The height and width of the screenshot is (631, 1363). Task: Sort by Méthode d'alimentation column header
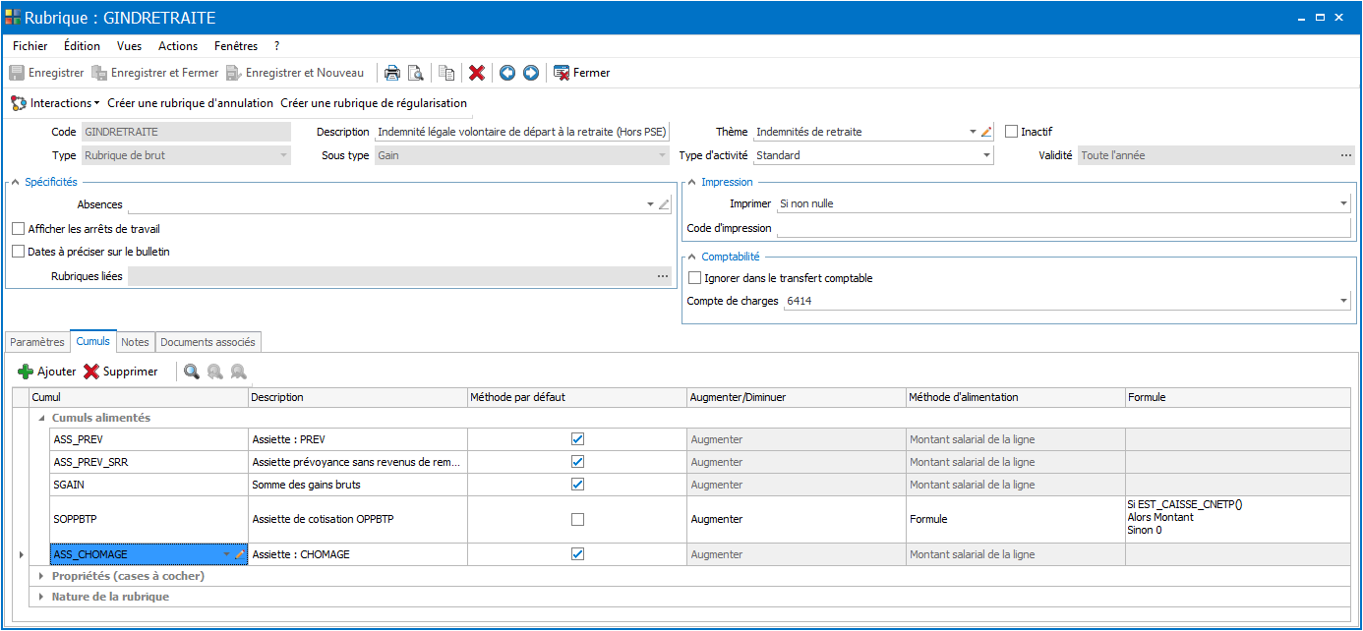point(1016,397)
